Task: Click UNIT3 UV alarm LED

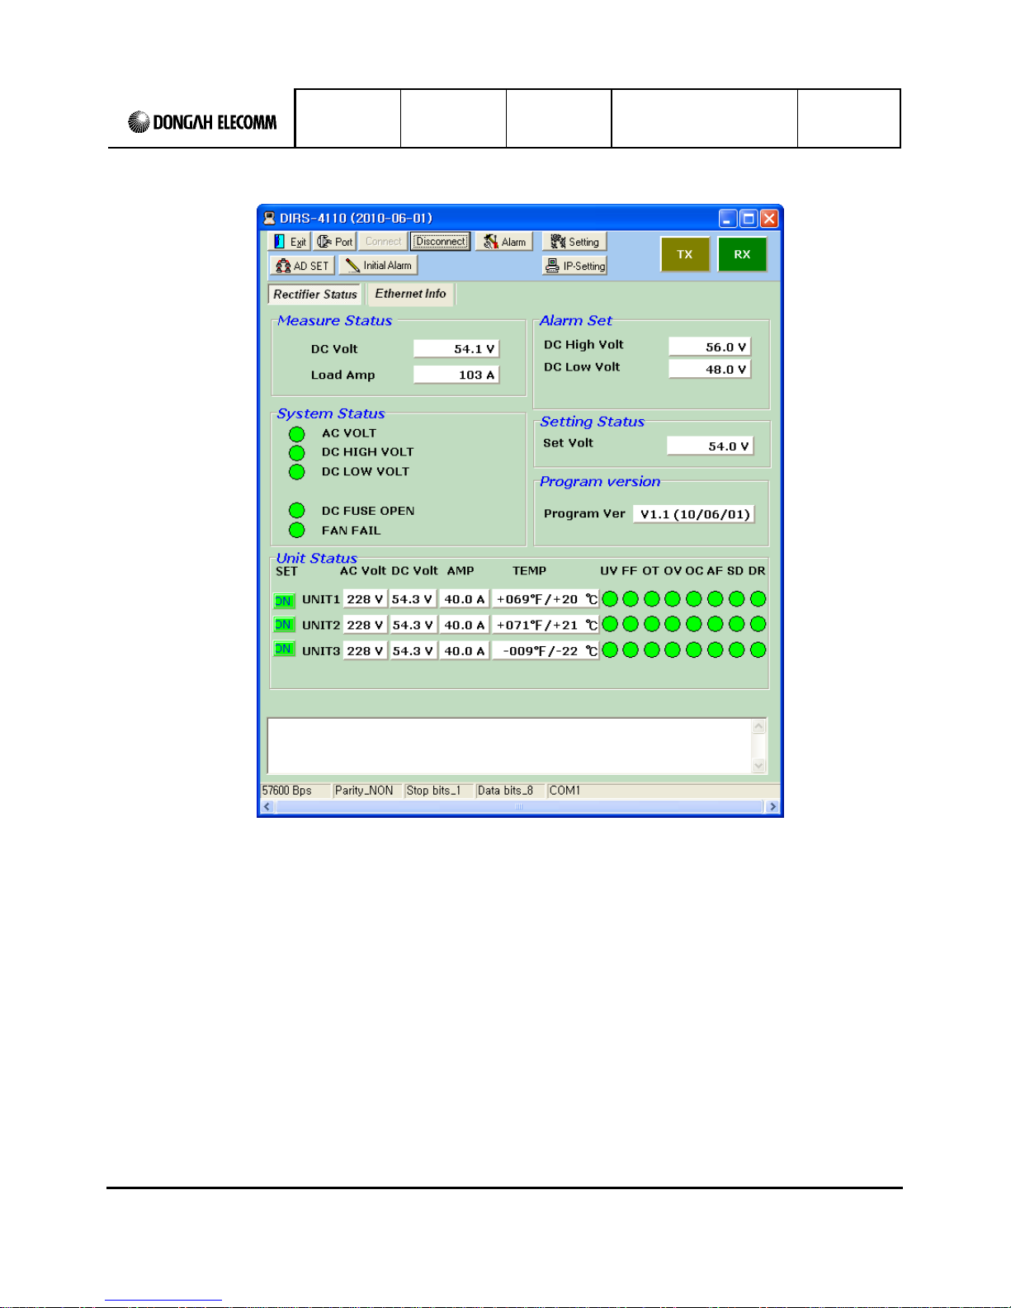Action: point(610,650)
